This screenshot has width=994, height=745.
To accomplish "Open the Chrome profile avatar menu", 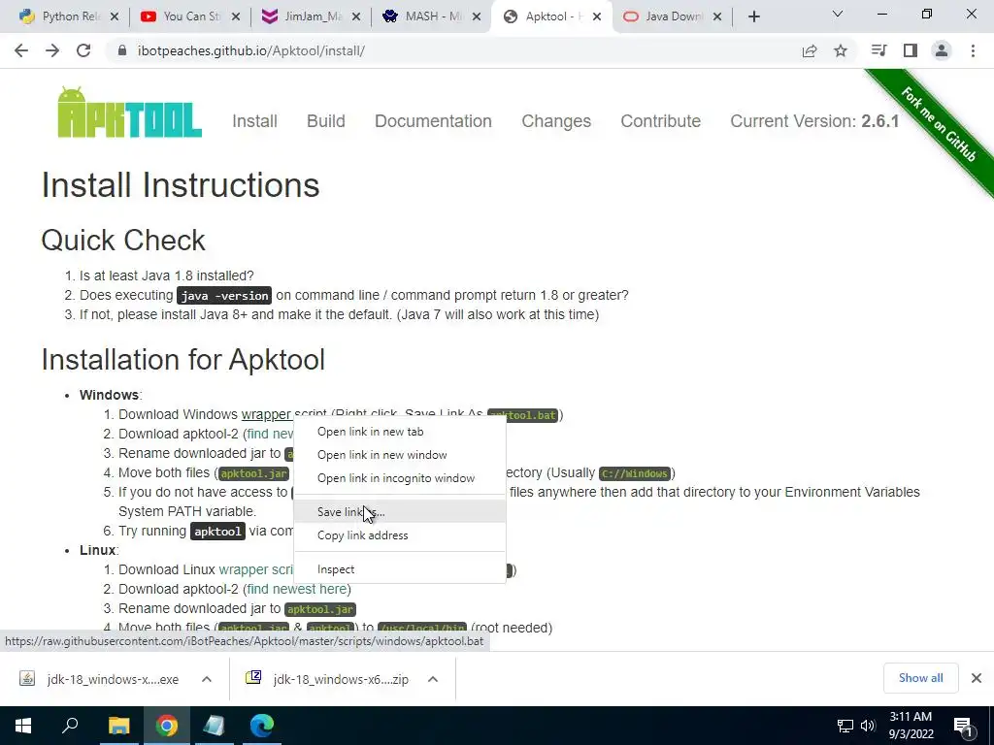I will (942, 50).
